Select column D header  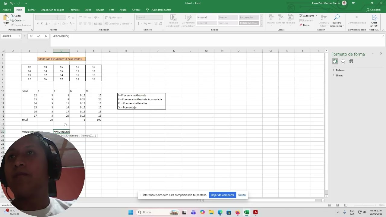point(61,51)
